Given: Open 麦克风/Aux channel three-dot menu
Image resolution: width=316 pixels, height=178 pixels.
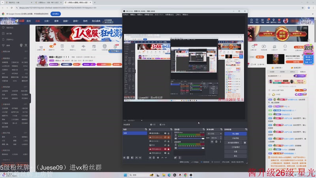Looking at the screenshot, I should point(175,135).
